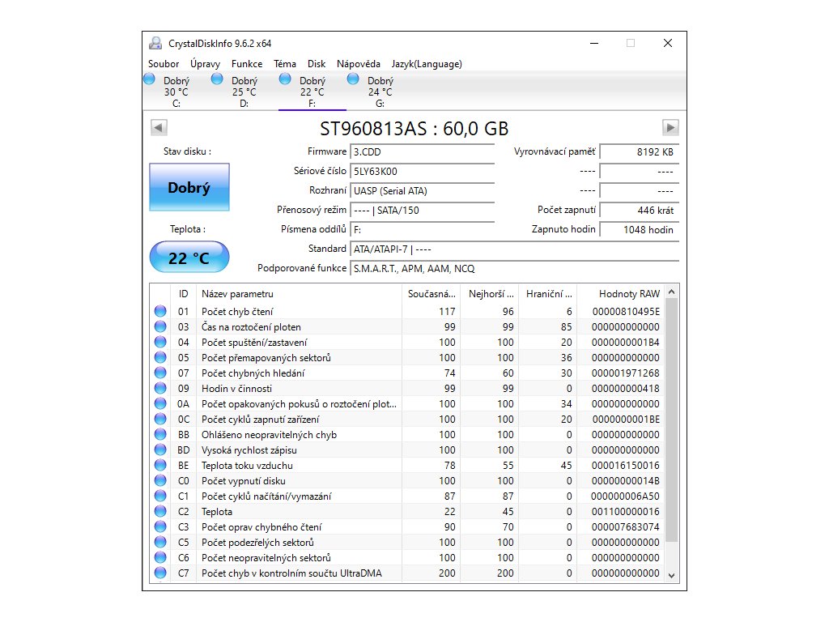This screenshot has width=829, height=622.
Task: Click the CrystalDiskInfo app icon in title bar
Action: pos(155,44)
